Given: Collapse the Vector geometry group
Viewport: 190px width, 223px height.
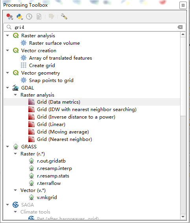Looking at the screenshot, I should click(x=7, y=73).
